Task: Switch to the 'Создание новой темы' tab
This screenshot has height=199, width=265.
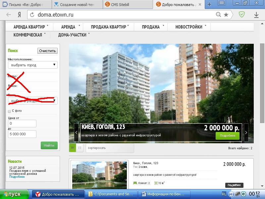Action: click(x=77, y=5)
